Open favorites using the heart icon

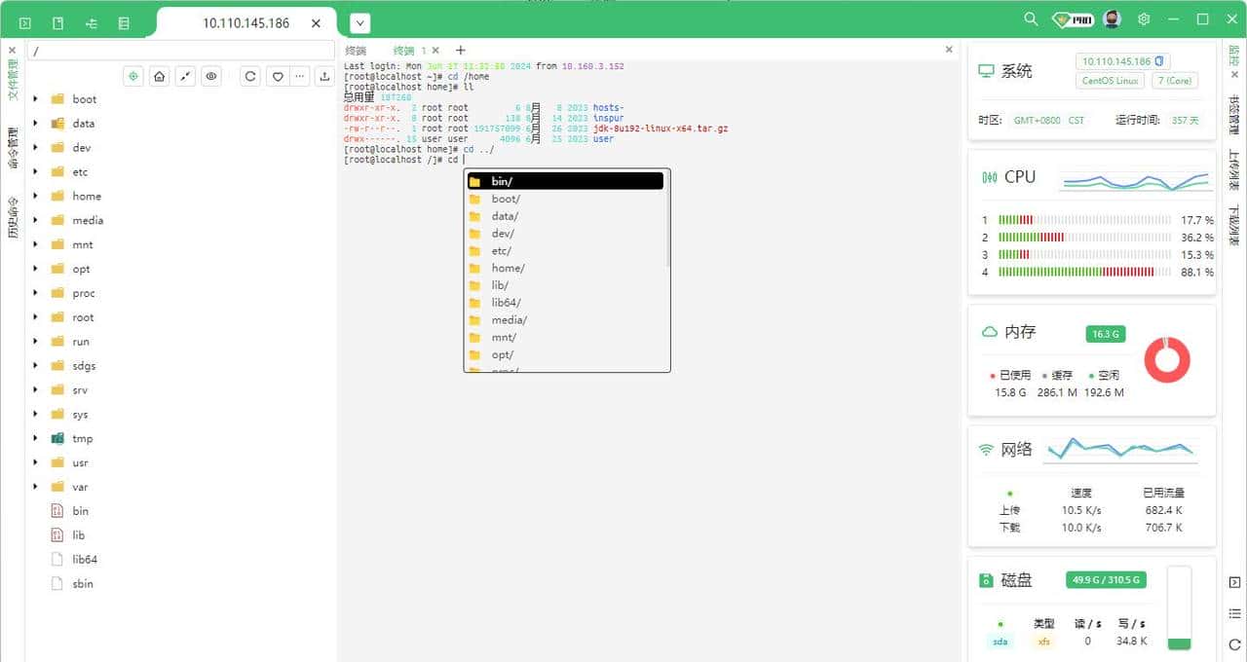pyautogui.click(x=278, y=76)
